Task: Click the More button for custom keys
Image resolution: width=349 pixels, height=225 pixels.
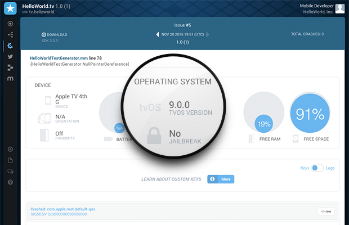Action: [221, 179]
